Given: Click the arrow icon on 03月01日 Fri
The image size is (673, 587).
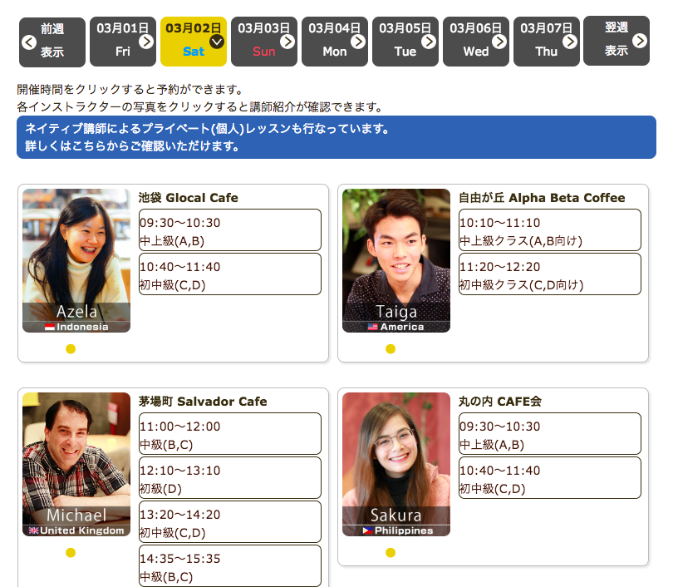Looking at the screenshot, I should (146, 41).
